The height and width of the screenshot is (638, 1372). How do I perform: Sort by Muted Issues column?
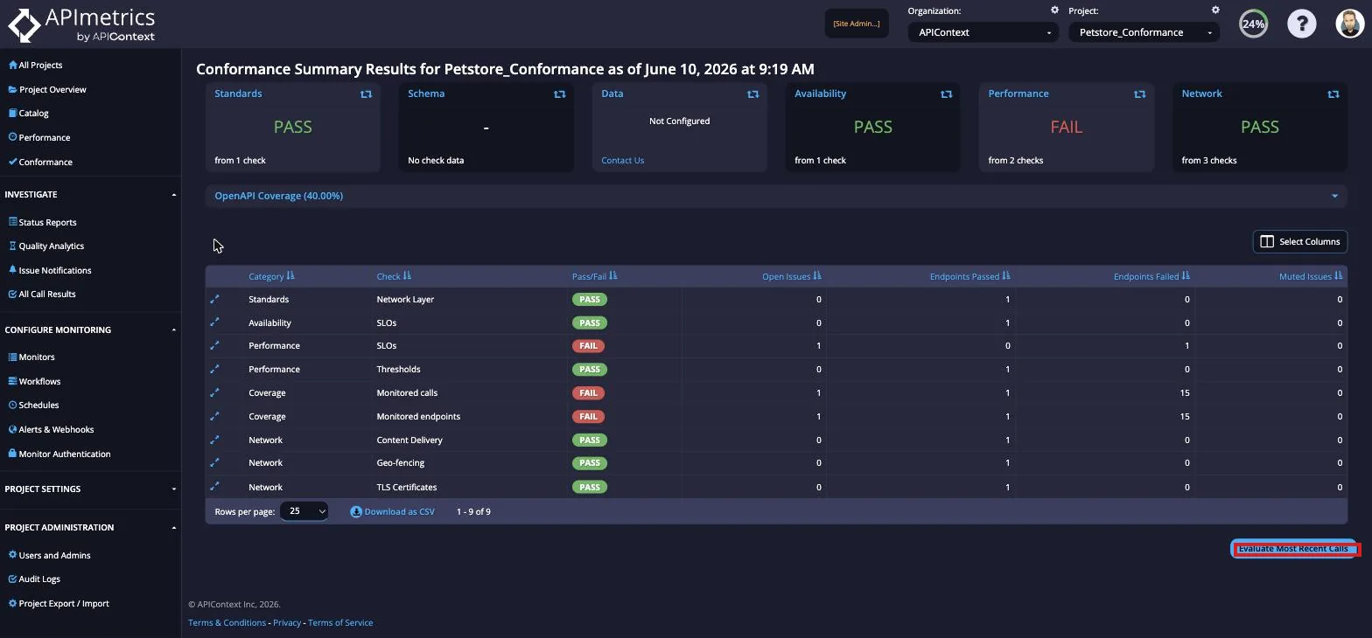[x=1311, y=276]
